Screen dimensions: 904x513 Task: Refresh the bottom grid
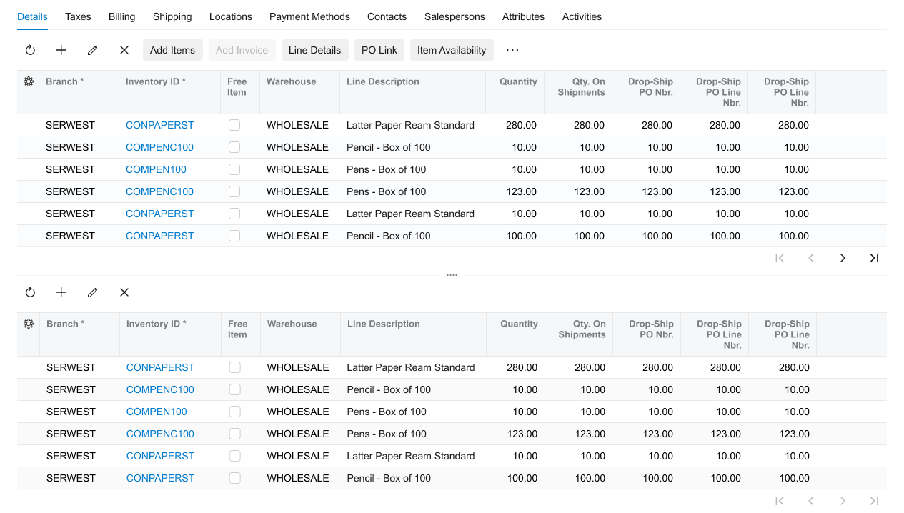(x=30, y=292)
